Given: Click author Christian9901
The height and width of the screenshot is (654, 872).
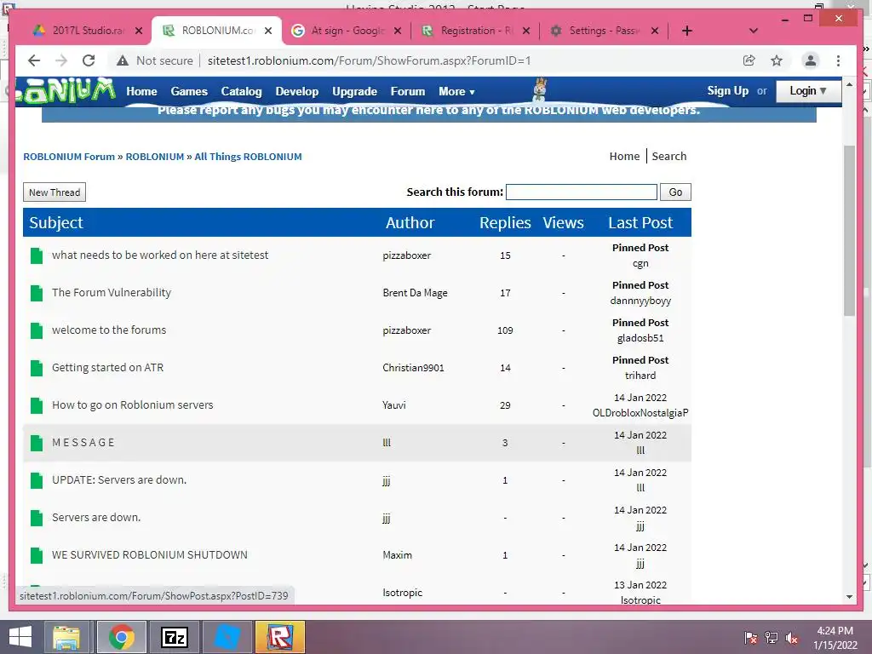Looking at the screenshot, I should coord(413,368).
